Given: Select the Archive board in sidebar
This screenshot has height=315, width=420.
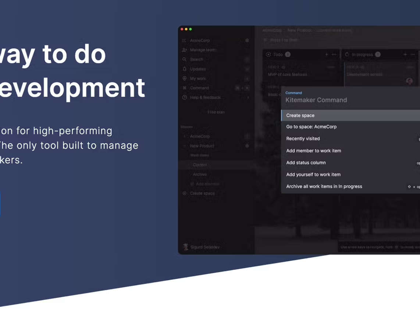Looking at the screenshot, I should 200,175.
